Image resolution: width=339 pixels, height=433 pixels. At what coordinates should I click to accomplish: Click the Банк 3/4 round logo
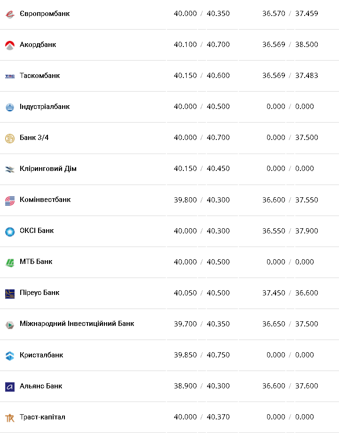[x=10, y=138]
